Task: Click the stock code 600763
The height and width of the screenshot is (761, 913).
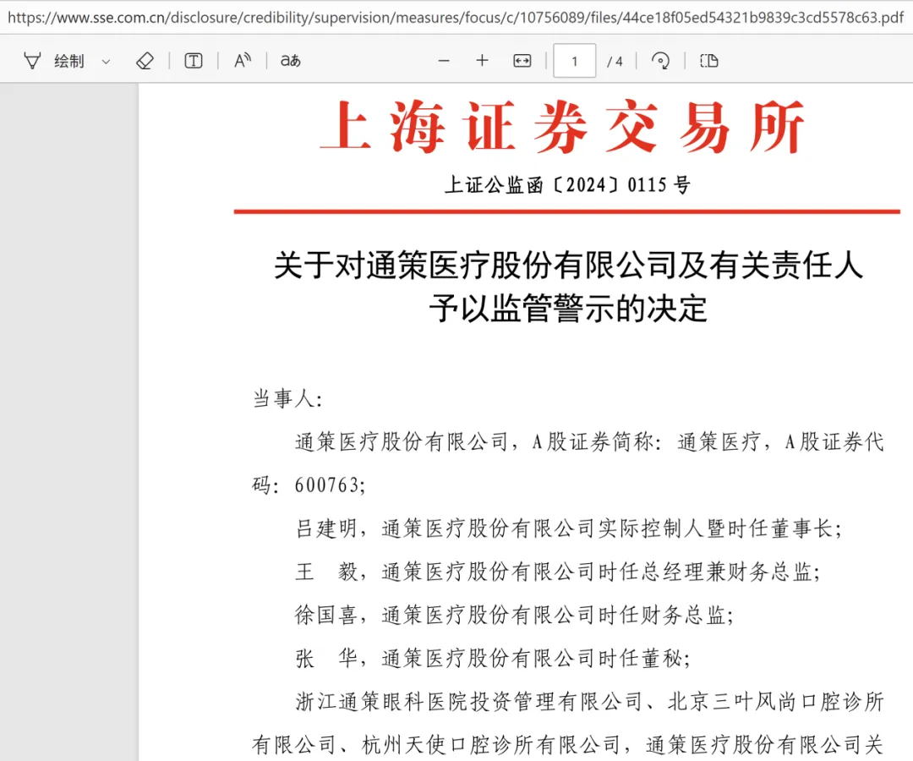Action: pos(327,485)
